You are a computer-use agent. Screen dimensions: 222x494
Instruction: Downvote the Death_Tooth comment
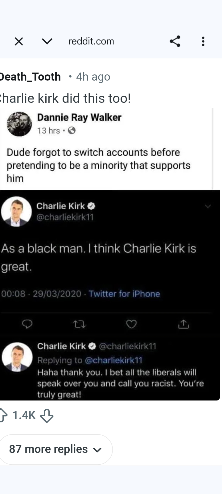coord(47,416)
